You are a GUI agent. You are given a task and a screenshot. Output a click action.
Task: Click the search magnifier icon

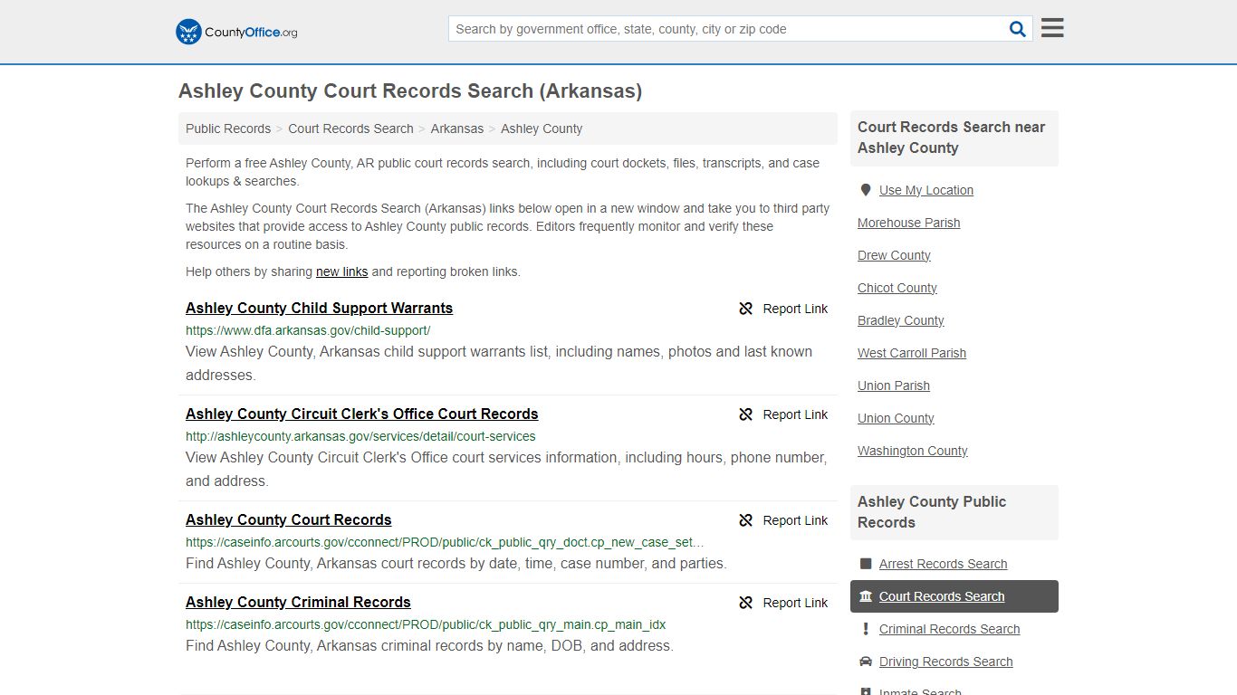pos(1018,29)
